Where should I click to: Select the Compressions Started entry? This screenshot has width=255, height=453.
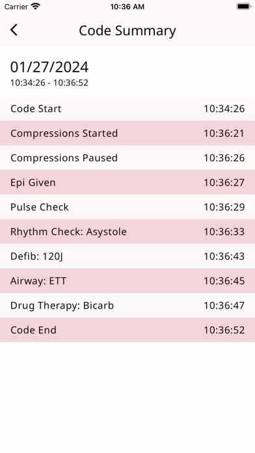tap(127, 133)
